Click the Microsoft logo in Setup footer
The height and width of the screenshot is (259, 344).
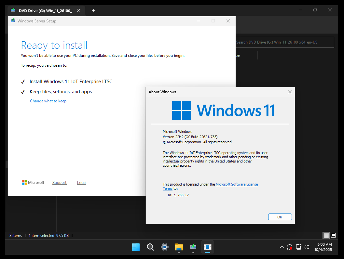tap(33, 183)
